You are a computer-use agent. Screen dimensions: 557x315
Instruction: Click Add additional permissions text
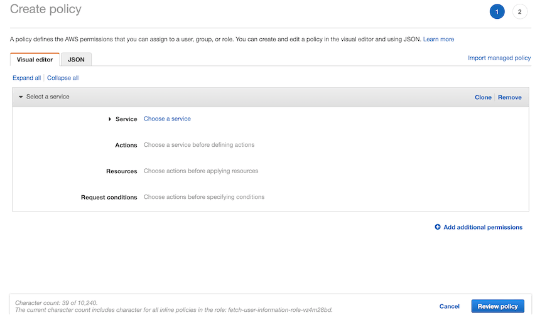pyautogui.click(x=483, y=227)
